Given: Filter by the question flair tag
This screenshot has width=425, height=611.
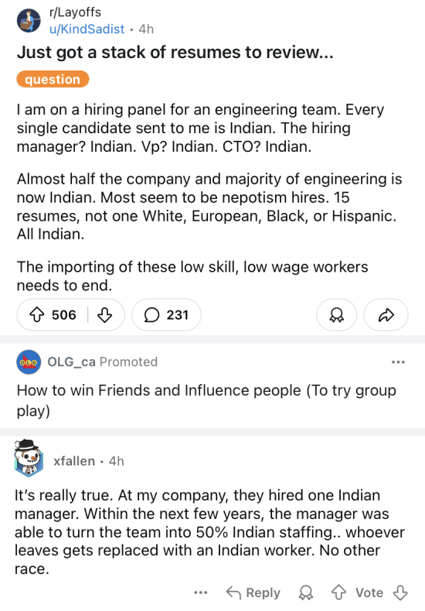Looking at the screenshot, I should 53,79.
